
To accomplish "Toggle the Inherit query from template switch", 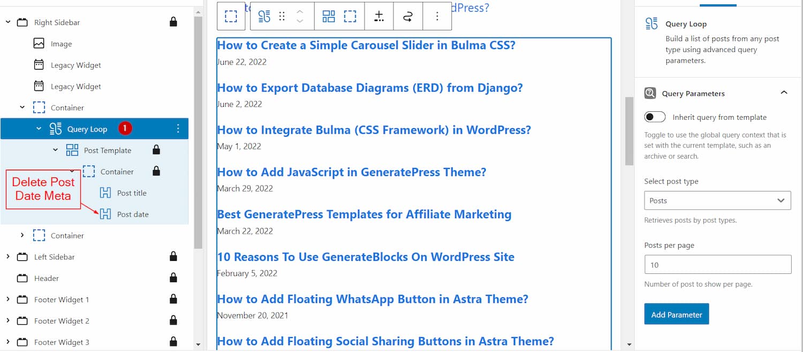I will click(655, 117).
